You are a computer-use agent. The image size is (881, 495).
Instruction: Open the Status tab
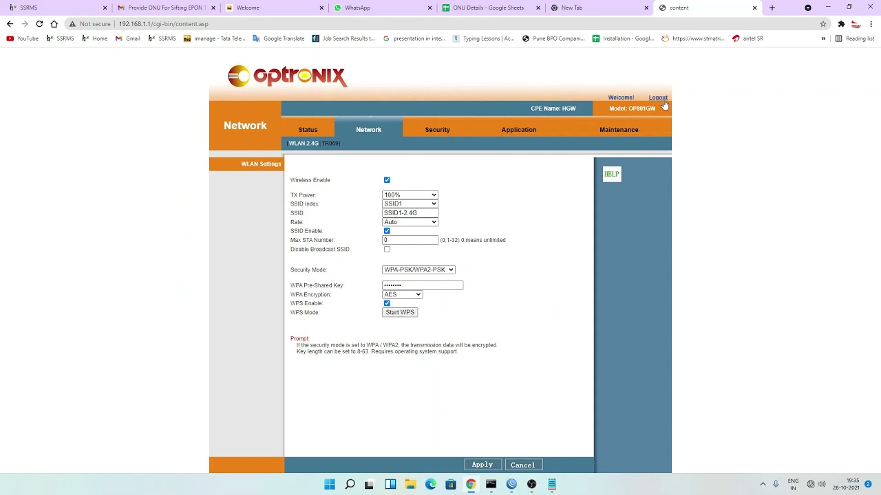(308, 129)
